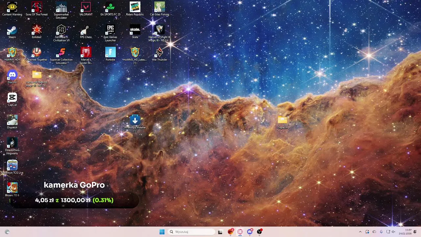Click the Wyszukaj taskbar search box

coord(191,232)
